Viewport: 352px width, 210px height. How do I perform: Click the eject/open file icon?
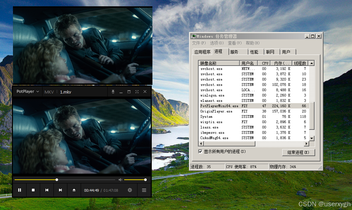click(74, 190)
